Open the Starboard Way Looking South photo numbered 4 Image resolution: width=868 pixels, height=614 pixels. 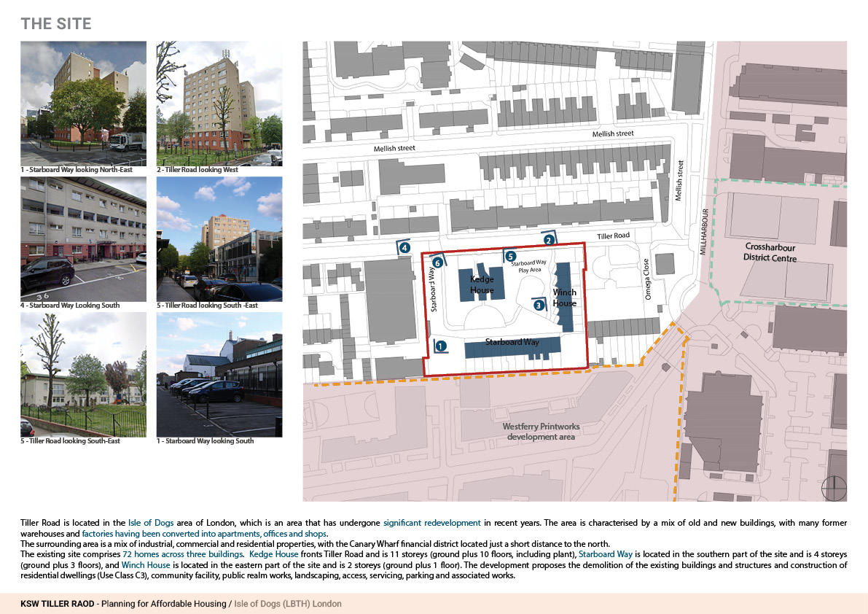83,238
